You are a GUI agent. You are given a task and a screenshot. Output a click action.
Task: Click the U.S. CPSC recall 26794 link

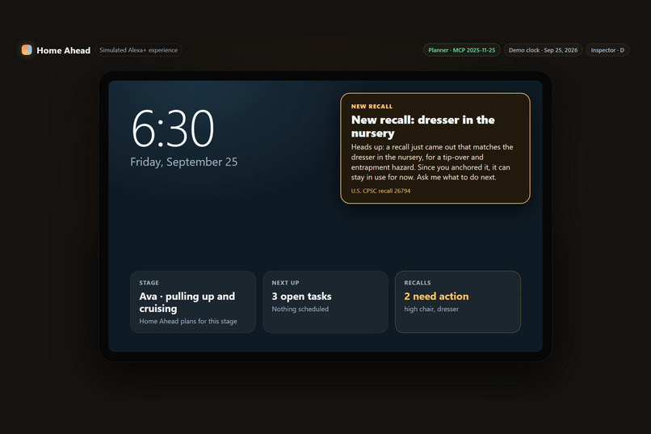(x=380, y=191)
